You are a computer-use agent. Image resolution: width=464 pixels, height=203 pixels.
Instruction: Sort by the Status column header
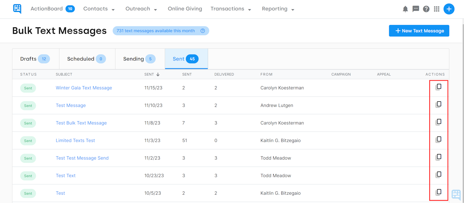(29, 75)
